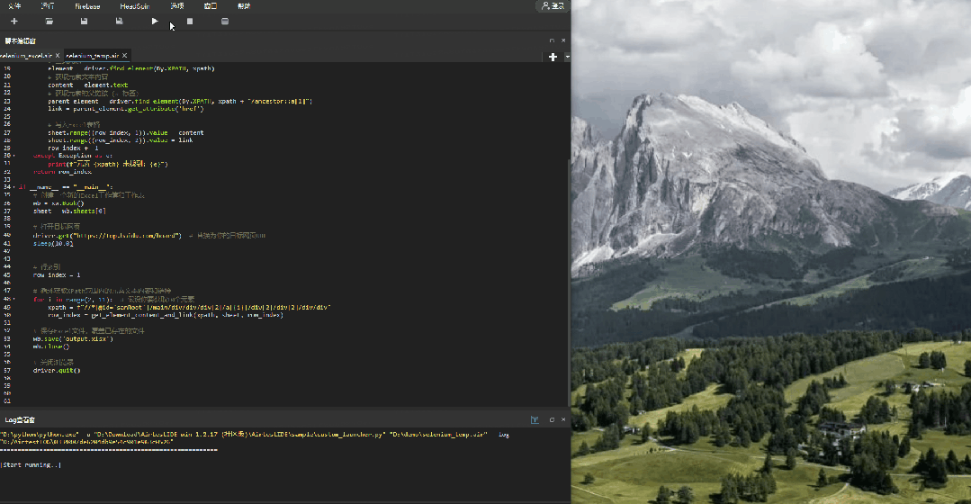Image resolution: width=971 pixels, height=504 pixels.
Task: Click the 'return row_index' code line
Action: (63, 172)
